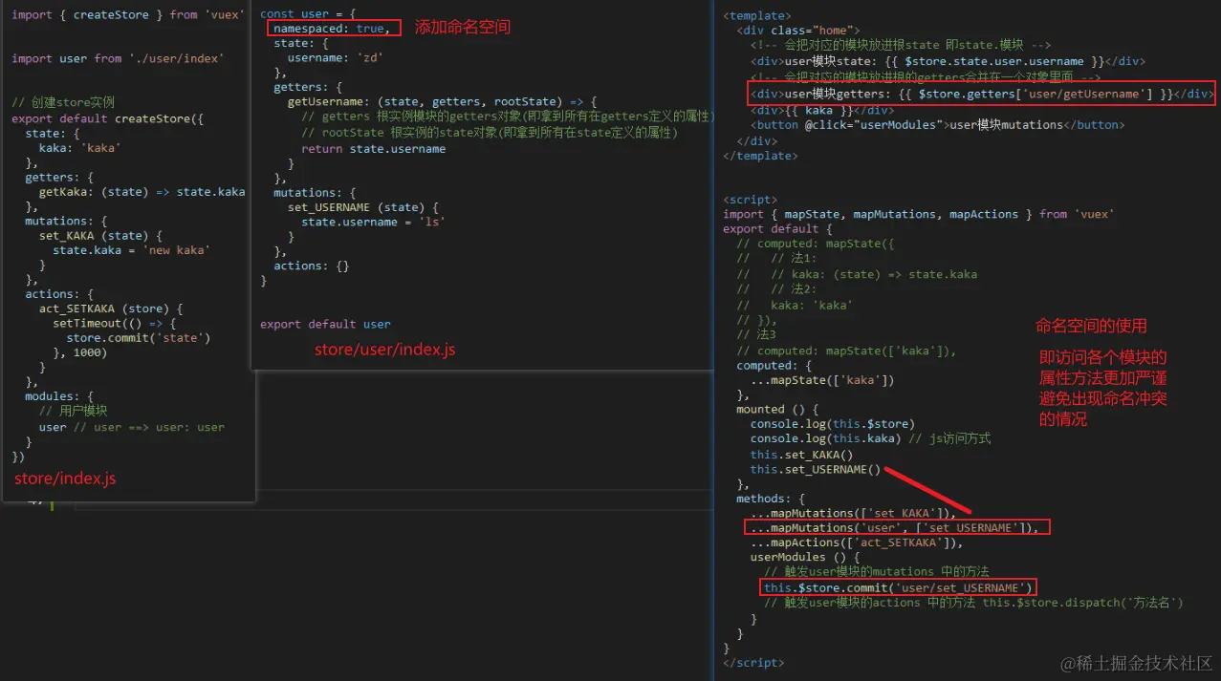Viewport: 1221px width, 681px height.
Task: Click line with "$store.getters['user/getUsername']"
Action: [x=982, y=94]
